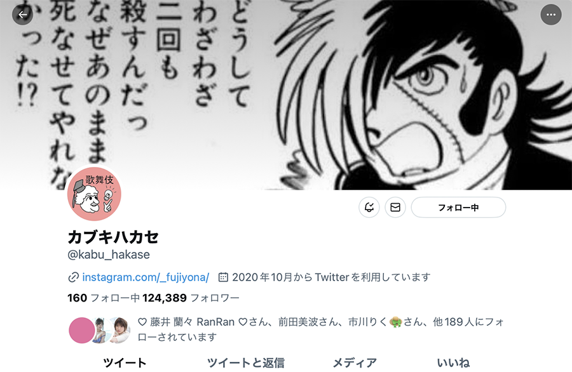Switch to the ツイート tab
572x372 pixels.
pyautogui.click(x=125, y=362)
